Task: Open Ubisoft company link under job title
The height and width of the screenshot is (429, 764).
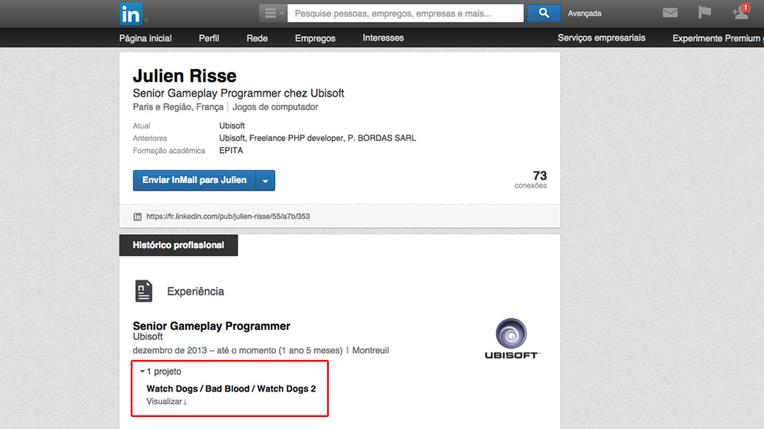Action: point(148,337)
